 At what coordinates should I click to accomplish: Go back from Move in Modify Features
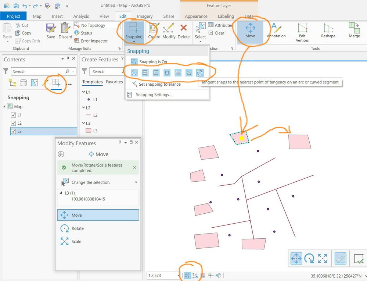pyautogui.click(x=61, y=154)
